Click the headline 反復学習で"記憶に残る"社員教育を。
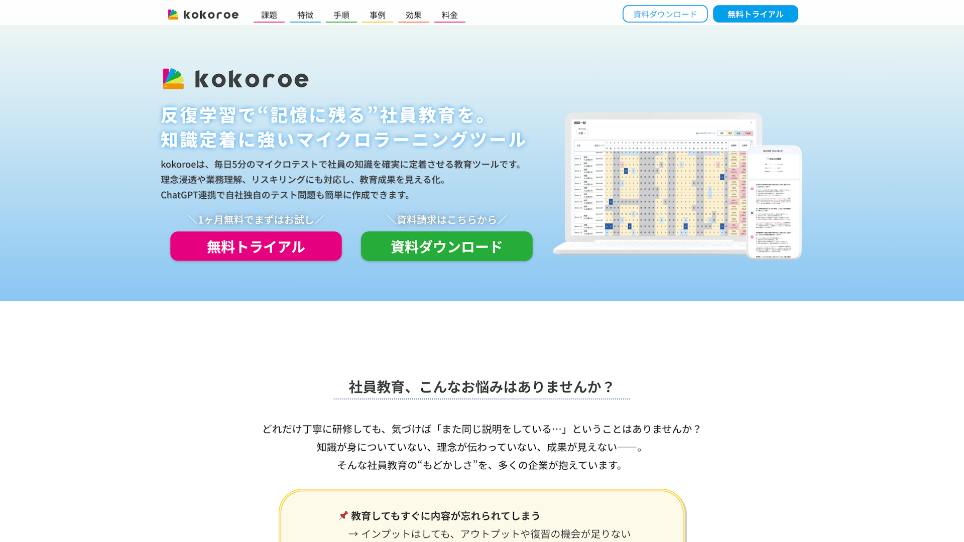964x542 pixels. 324,115
